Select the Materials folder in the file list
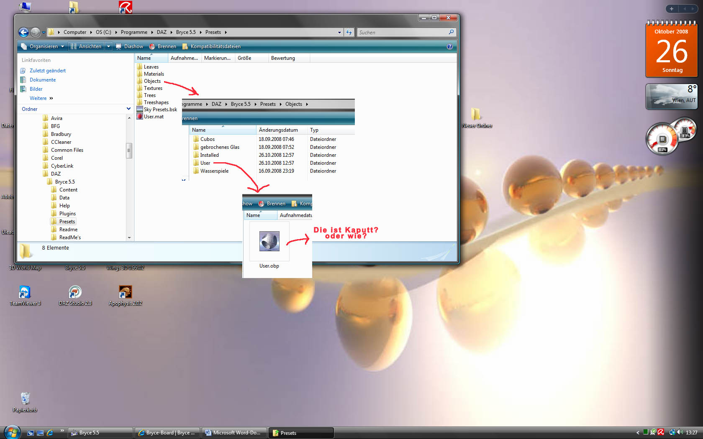 [x=150, y=74]
